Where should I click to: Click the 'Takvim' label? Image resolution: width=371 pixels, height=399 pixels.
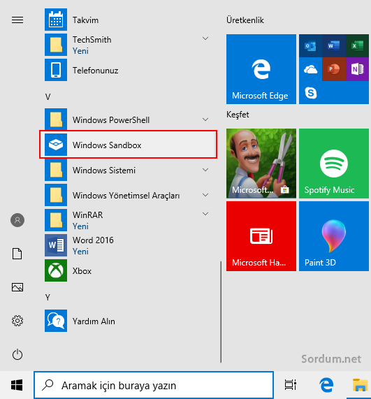pyautogui.click(x=85, y=20)
